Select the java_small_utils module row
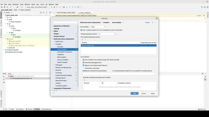 119,45
